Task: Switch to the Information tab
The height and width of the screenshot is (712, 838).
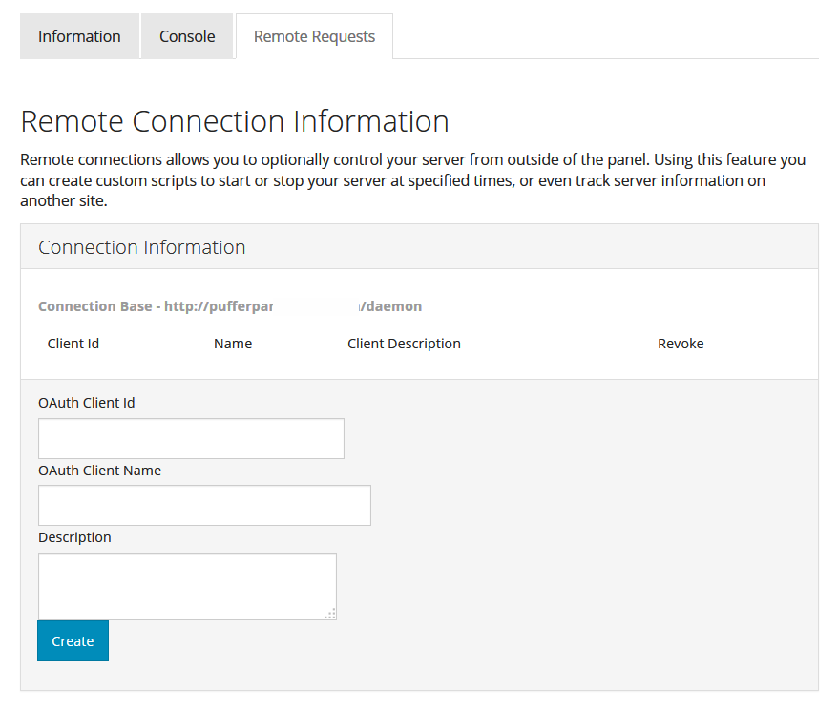Action: tap(79, 36)
